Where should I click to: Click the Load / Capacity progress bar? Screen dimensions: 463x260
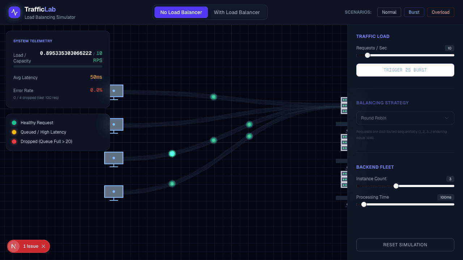58,66
